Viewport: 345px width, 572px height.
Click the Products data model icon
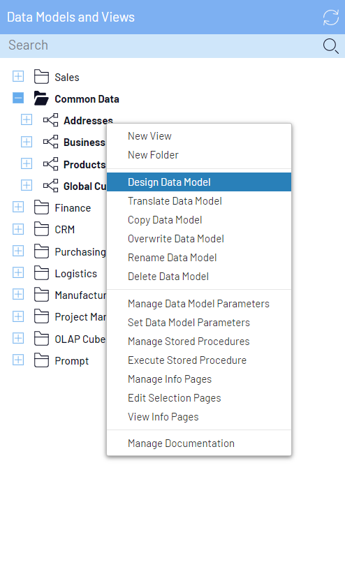[x=50, y=164]
